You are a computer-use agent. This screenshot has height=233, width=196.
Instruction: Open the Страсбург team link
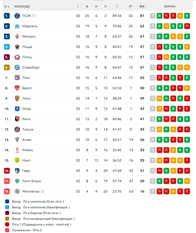[x=31, y=67]
